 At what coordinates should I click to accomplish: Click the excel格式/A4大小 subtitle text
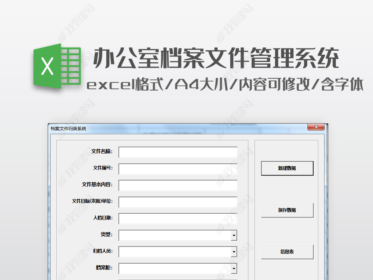pyautogui.click(x=157, y=85)
